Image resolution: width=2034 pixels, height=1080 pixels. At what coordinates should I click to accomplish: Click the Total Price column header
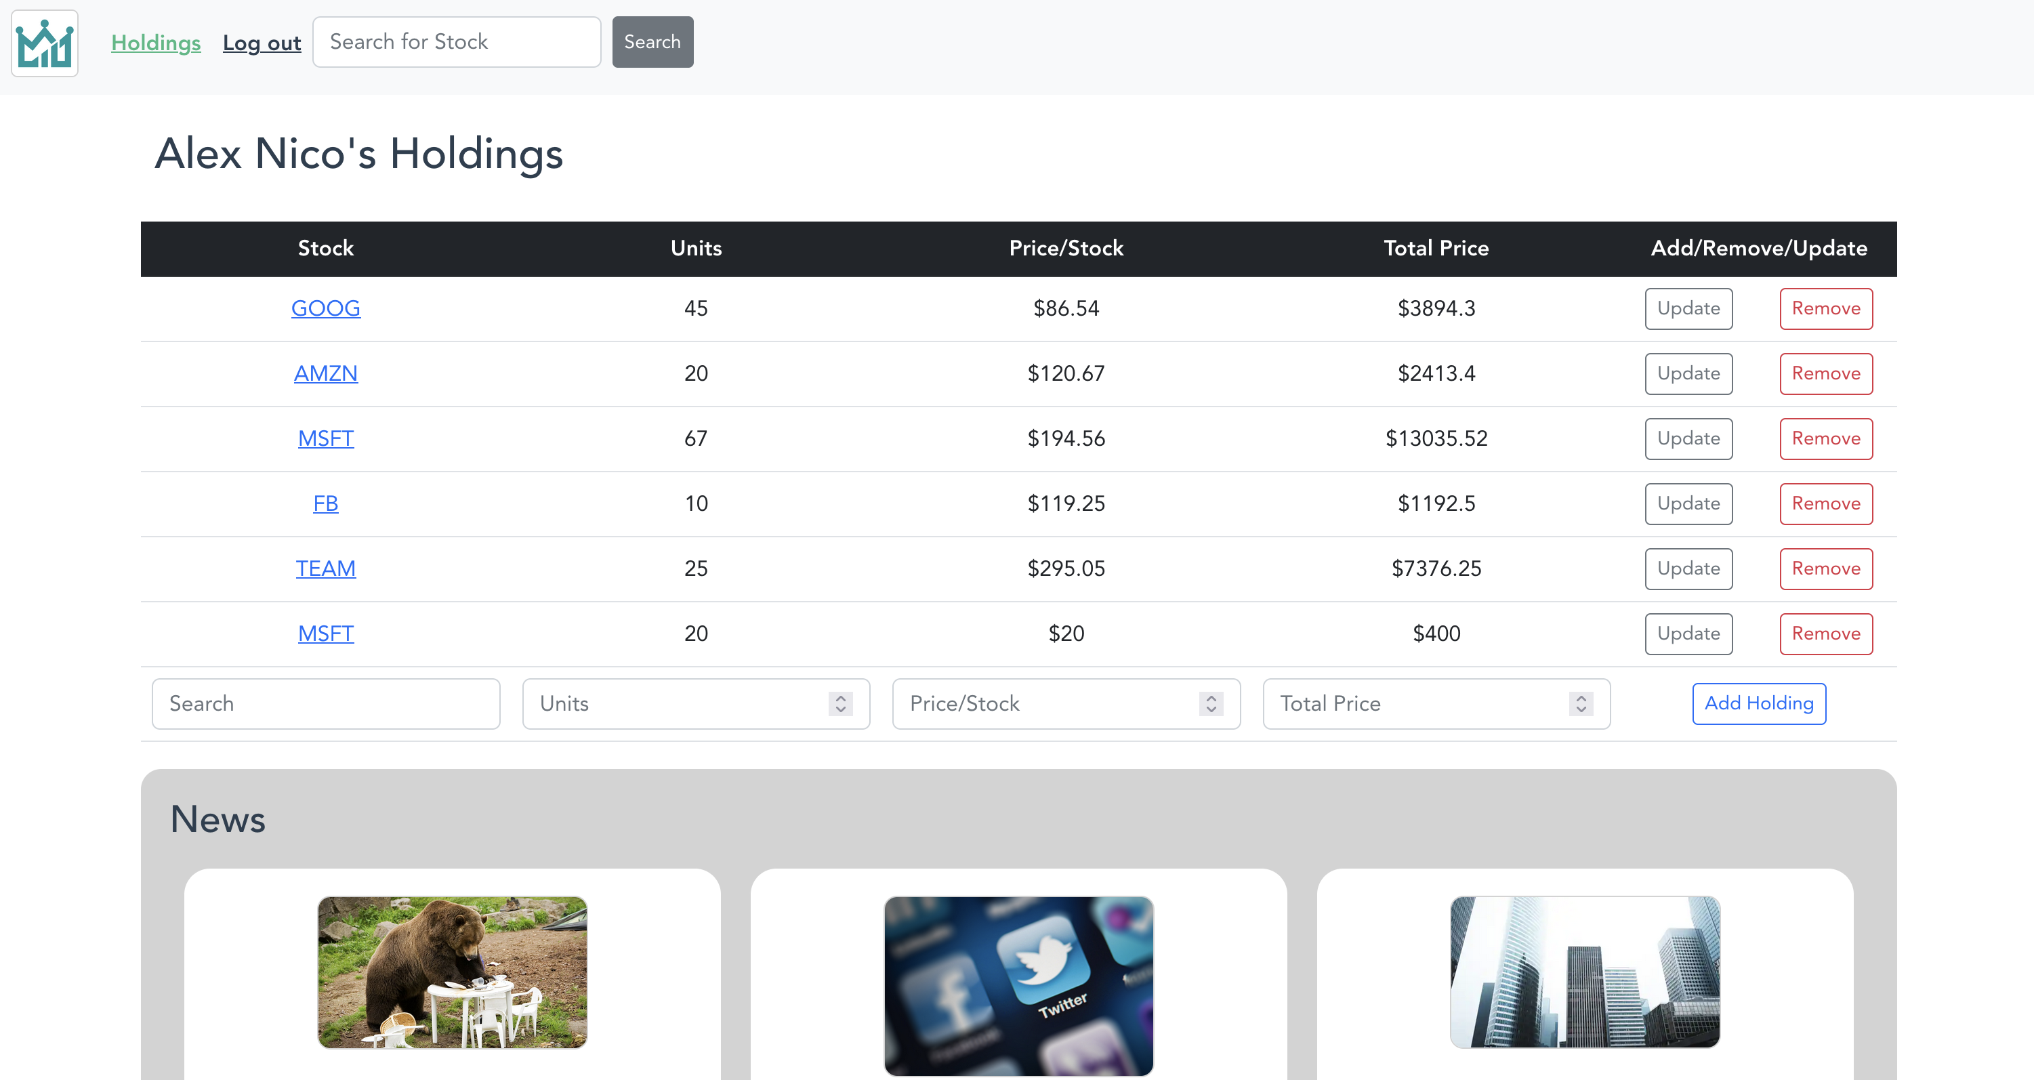pyautogui.click(x=1436, y=248)
